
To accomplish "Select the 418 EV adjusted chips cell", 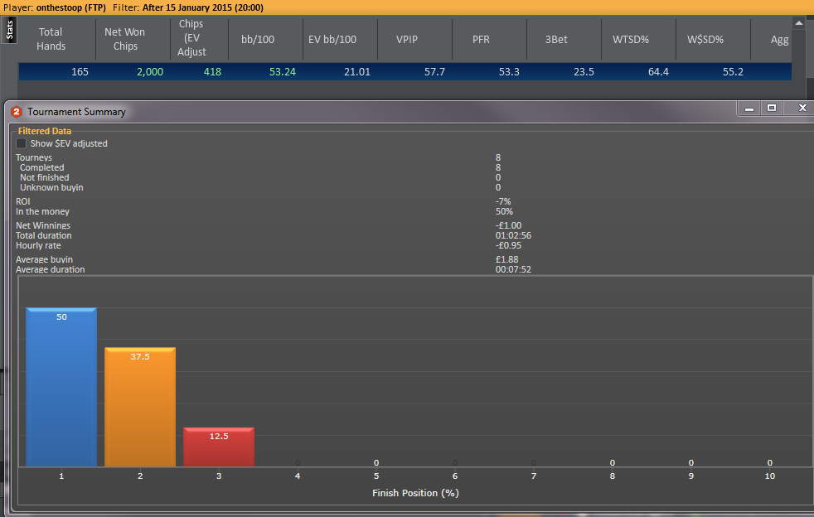I will [212, 71].
